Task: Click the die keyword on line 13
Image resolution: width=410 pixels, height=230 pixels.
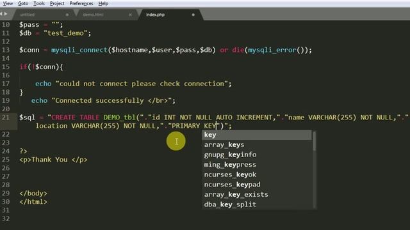Action: pyautogui.click(x=238, y=50)
